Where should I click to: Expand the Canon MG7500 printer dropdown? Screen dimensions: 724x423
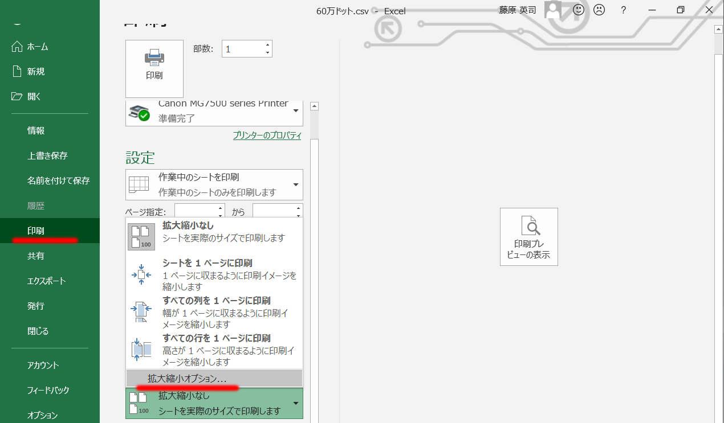click(296, 110)
